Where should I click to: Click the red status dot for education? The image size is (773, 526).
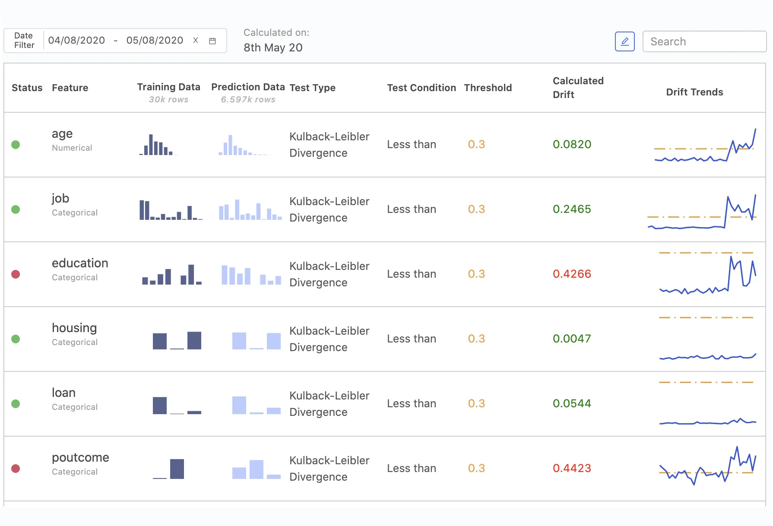click(x=16, y=274)
